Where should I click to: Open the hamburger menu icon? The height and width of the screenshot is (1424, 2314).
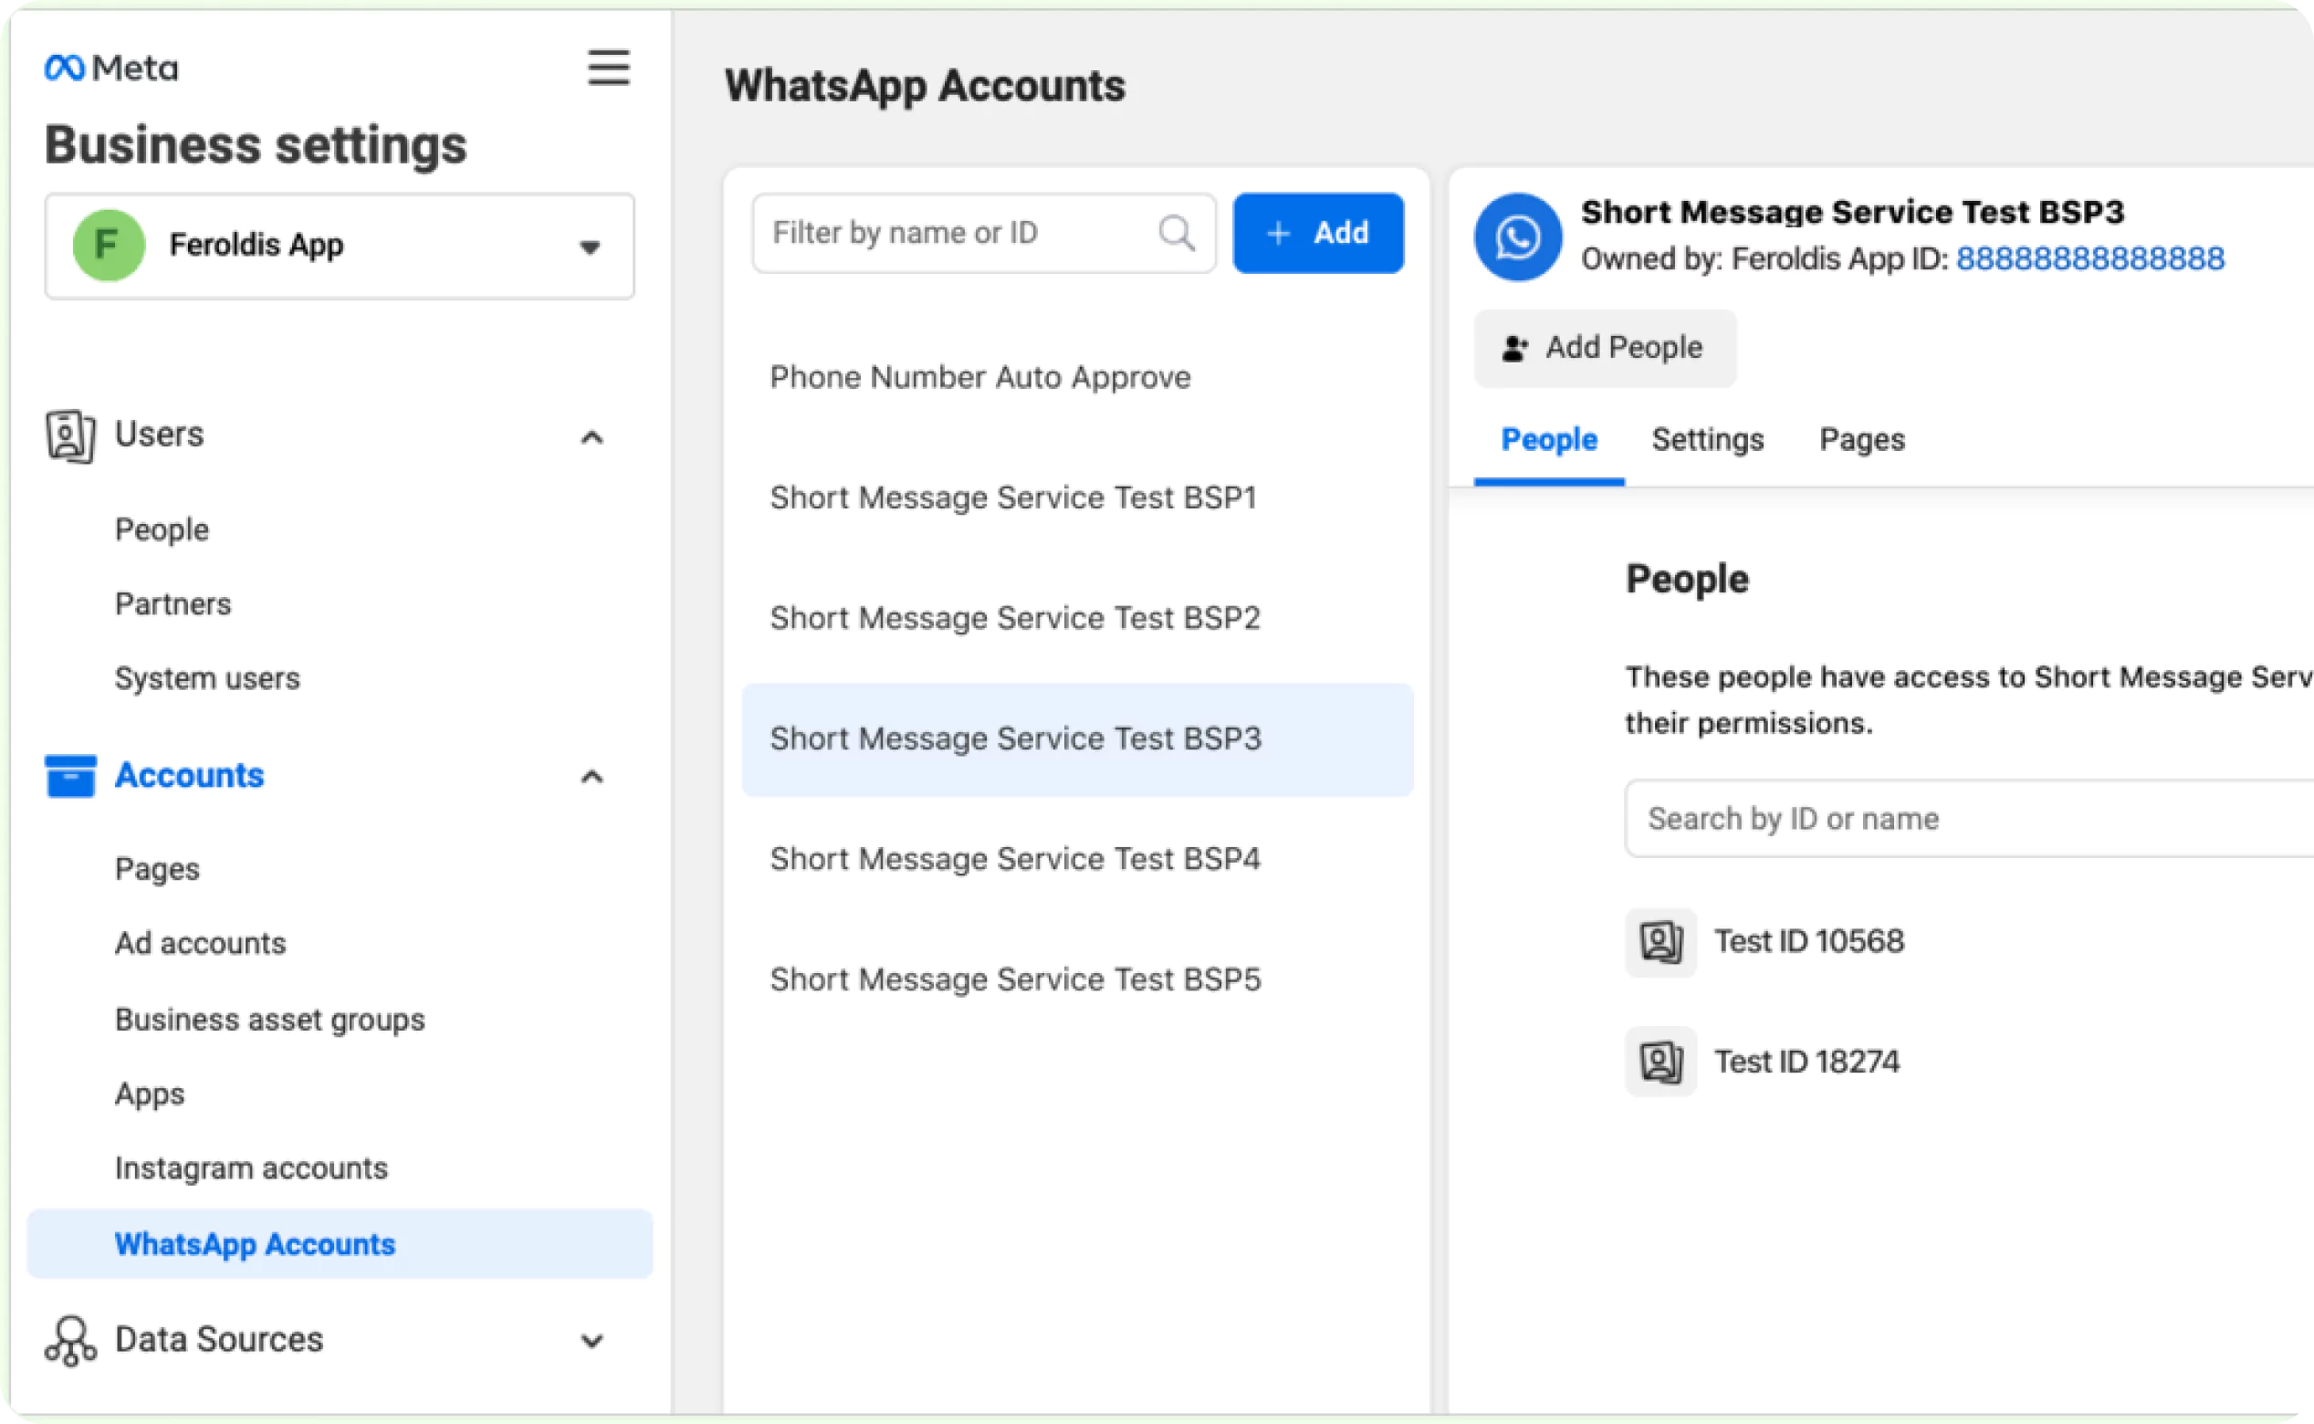pyautogui.click(x=609, y=68)
